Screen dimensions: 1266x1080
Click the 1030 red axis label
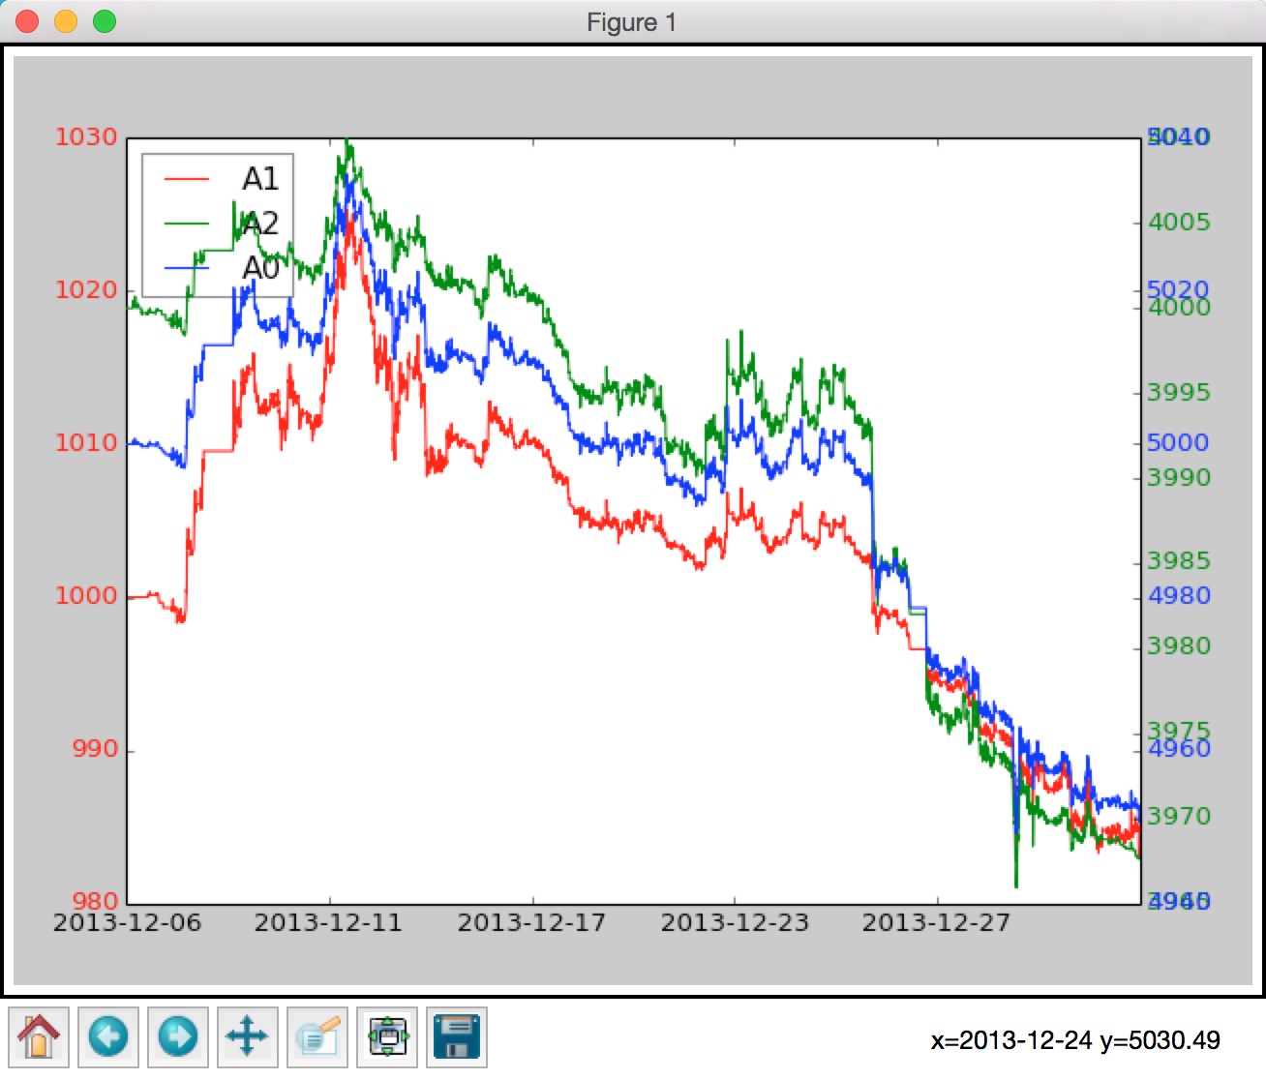tap(86, 137)
